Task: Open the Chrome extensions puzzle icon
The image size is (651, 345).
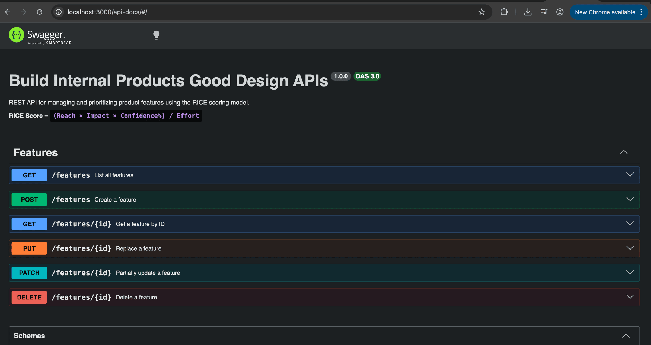Action: click(x=504, y=12)
